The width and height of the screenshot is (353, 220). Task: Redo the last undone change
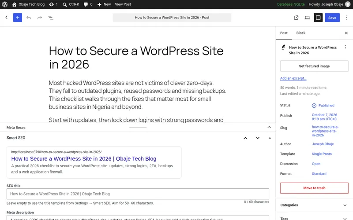(40, 18)
